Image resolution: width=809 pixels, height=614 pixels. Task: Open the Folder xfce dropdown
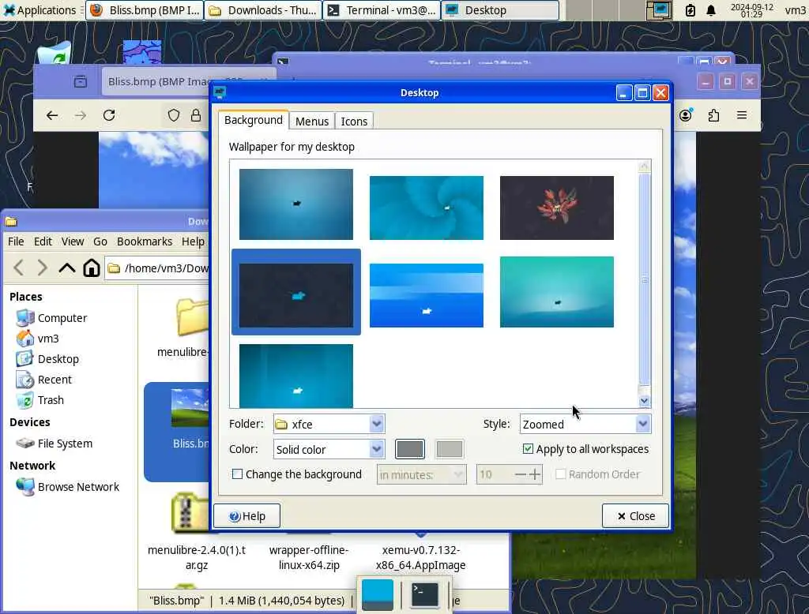329,424
